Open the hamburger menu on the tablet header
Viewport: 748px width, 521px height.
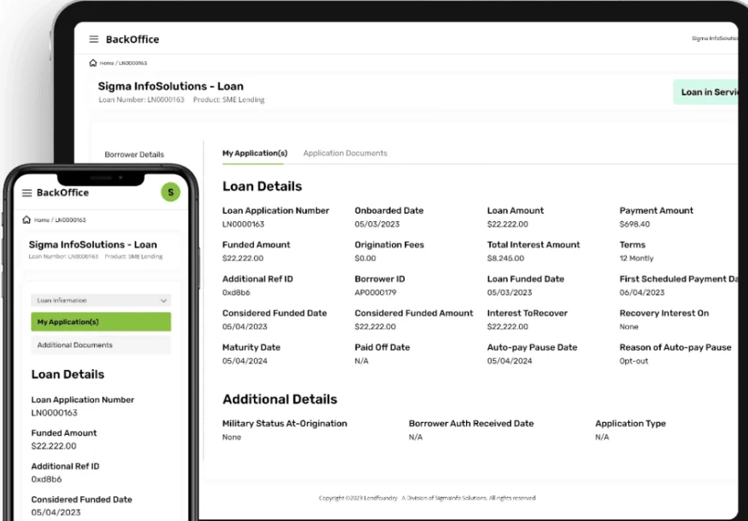(94, 38)
